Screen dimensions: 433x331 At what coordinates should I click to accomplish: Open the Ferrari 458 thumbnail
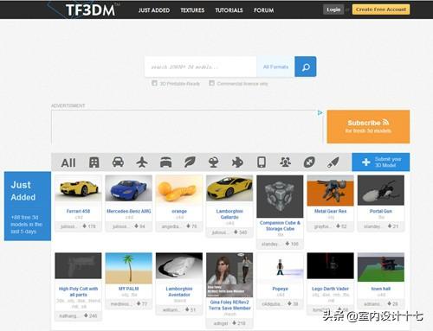[78, 188]
